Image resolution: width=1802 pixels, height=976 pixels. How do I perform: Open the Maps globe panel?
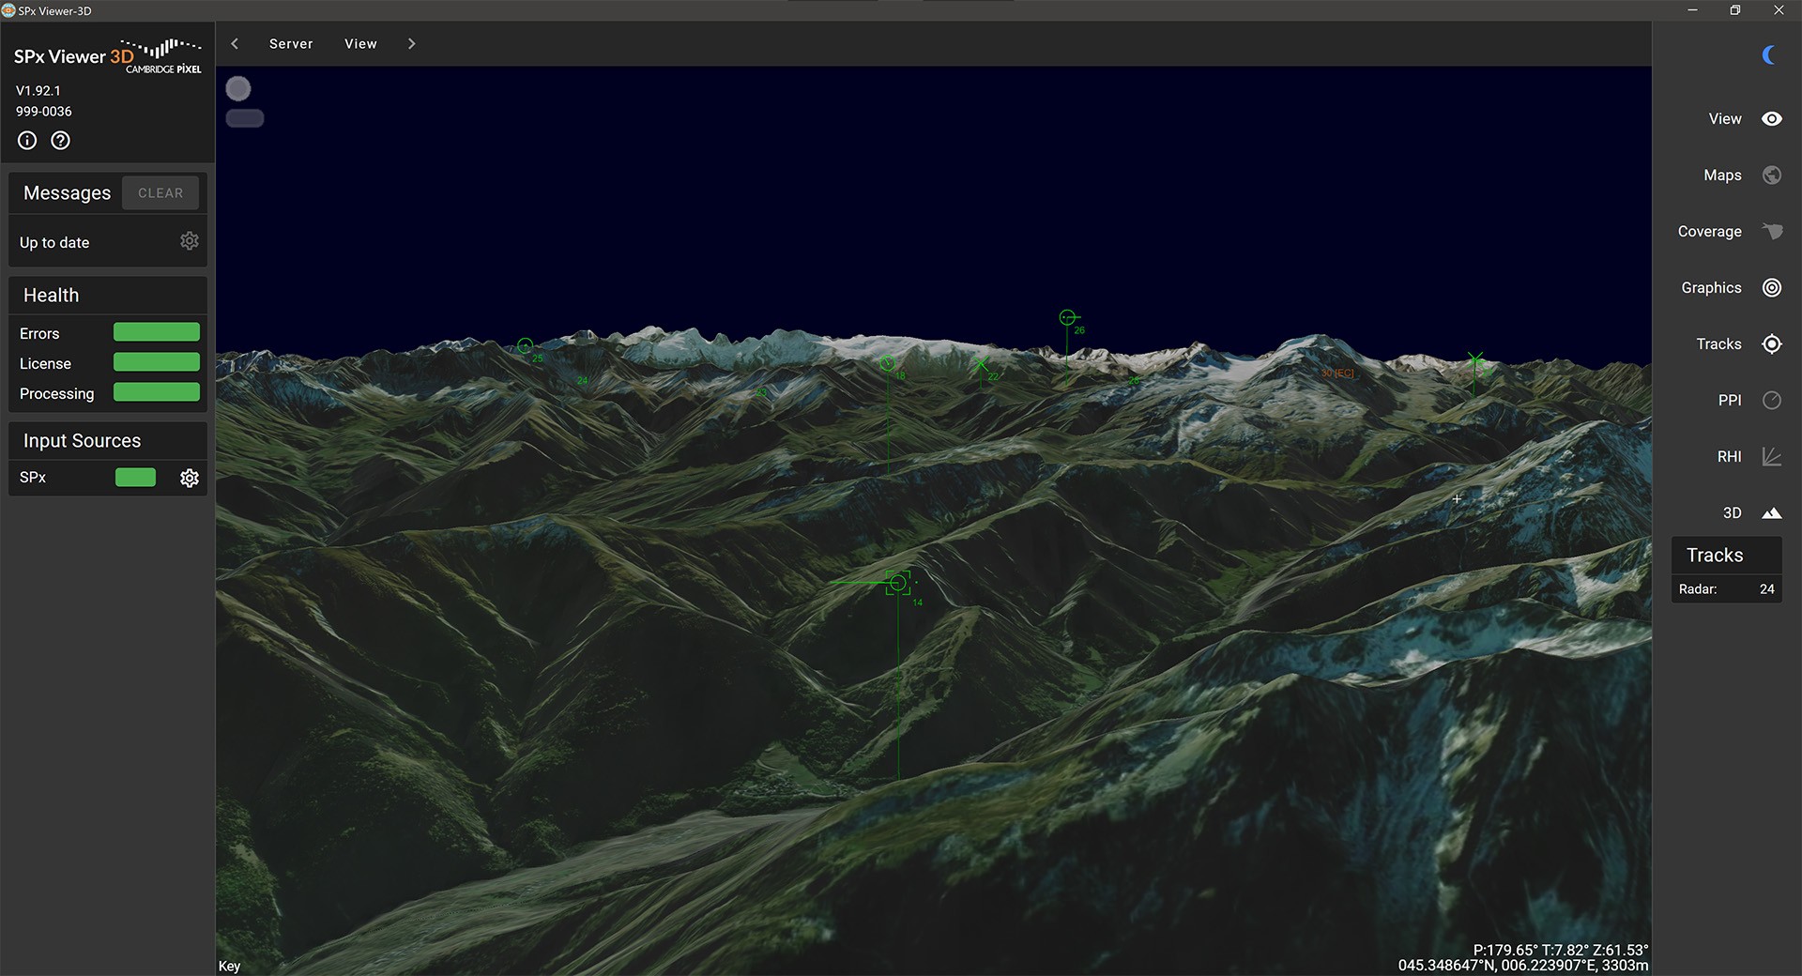tap(1771, 175)
